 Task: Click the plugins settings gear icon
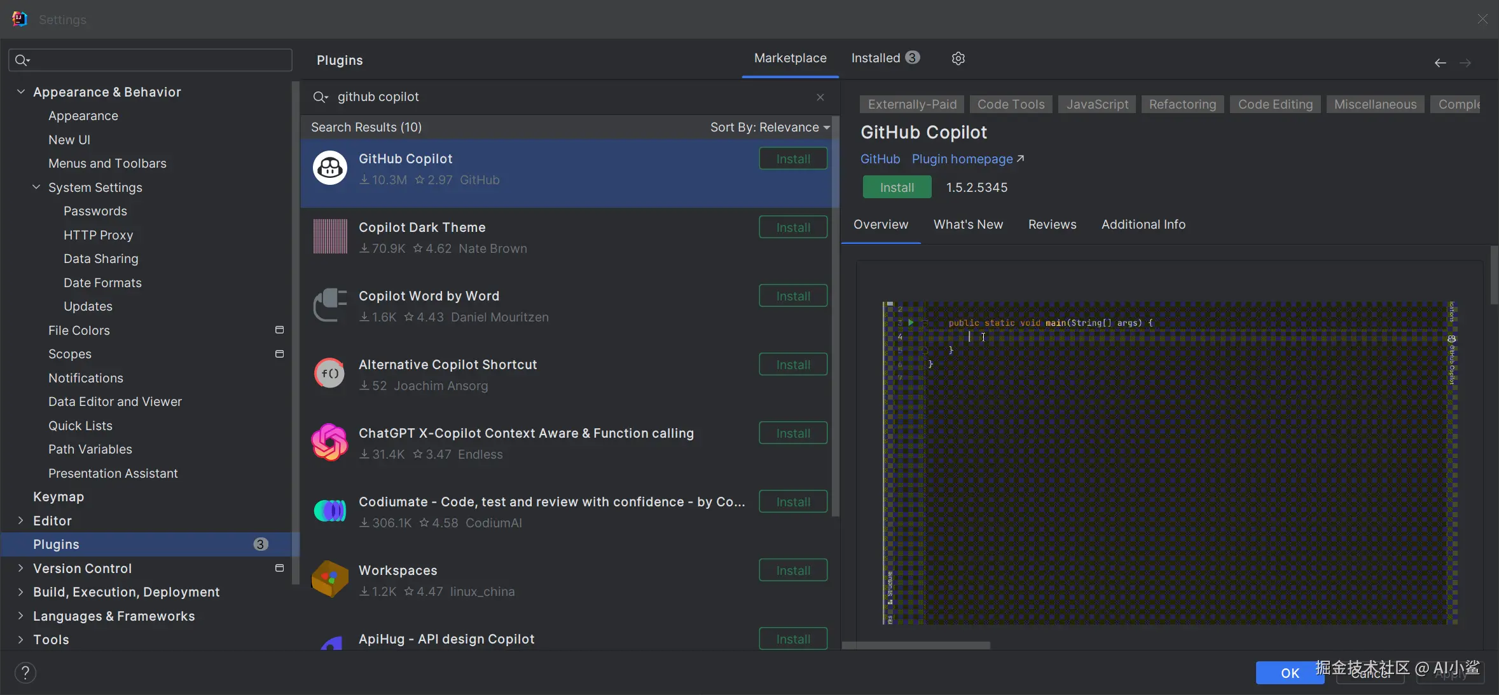point(958,58)
